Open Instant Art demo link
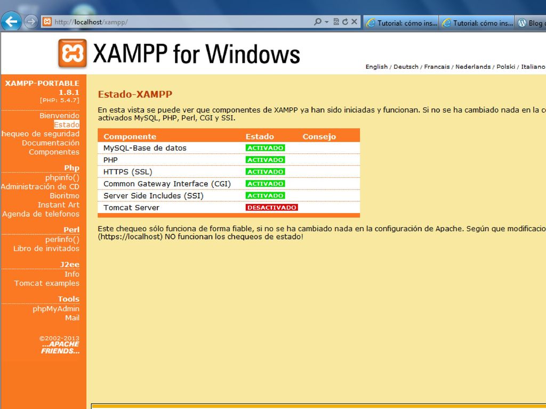This screenshot has width=546, height=409. click(59, 205)
